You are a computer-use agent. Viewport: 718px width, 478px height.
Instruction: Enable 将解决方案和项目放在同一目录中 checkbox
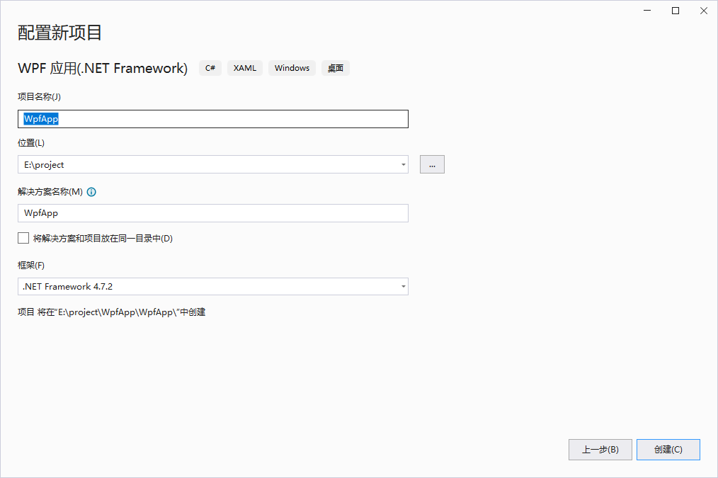tap(23, 239)
